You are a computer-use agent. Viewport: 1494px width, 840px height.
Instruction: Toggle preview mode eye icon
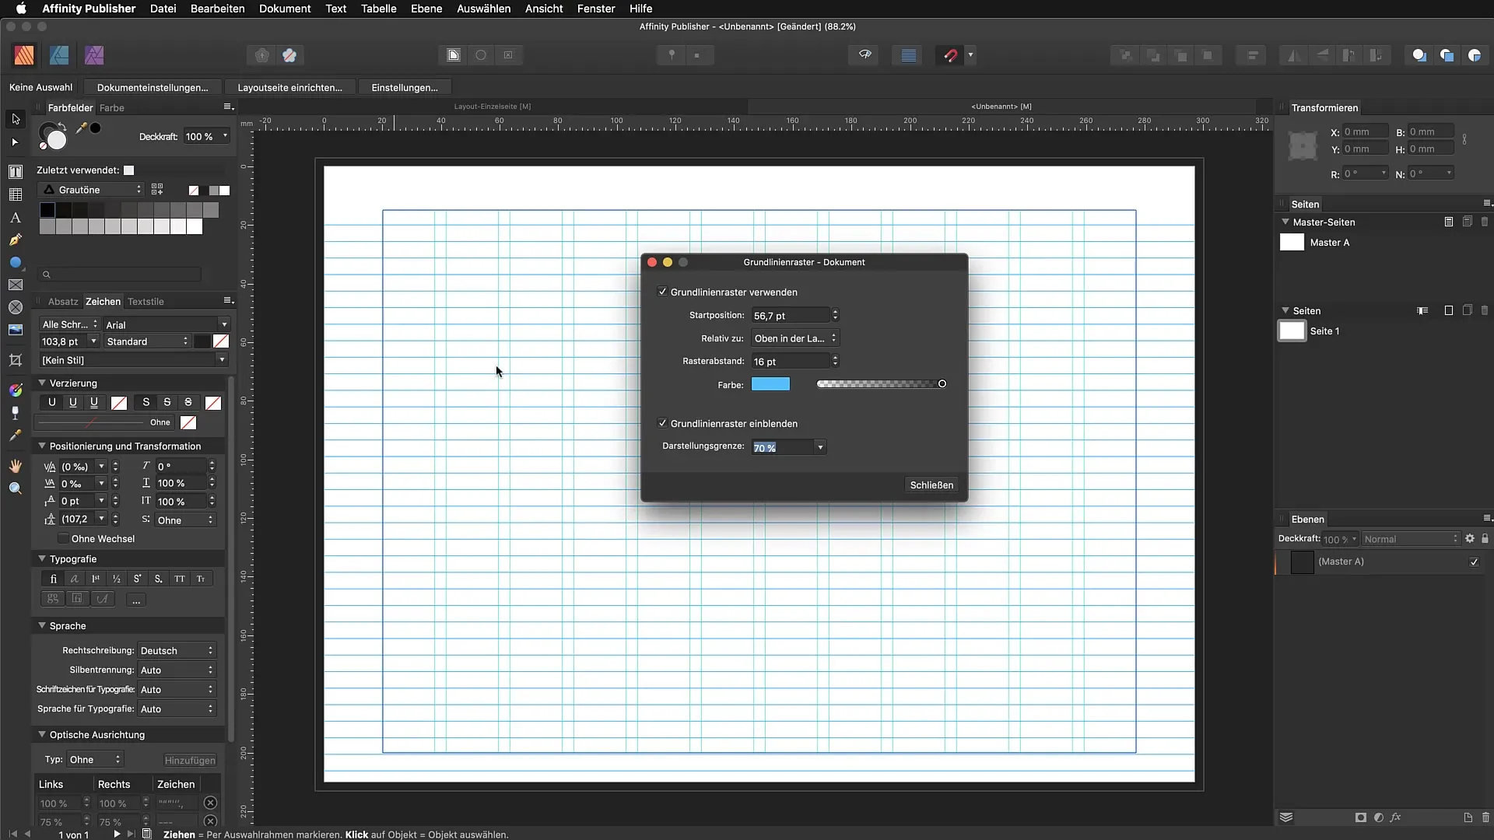coord(864,55)
